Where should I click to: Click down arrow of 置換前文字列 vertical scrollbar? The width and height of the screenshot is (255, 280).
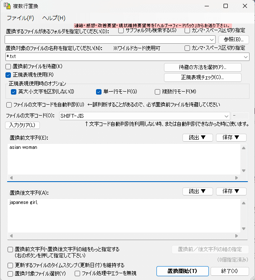tap(244, 171)
